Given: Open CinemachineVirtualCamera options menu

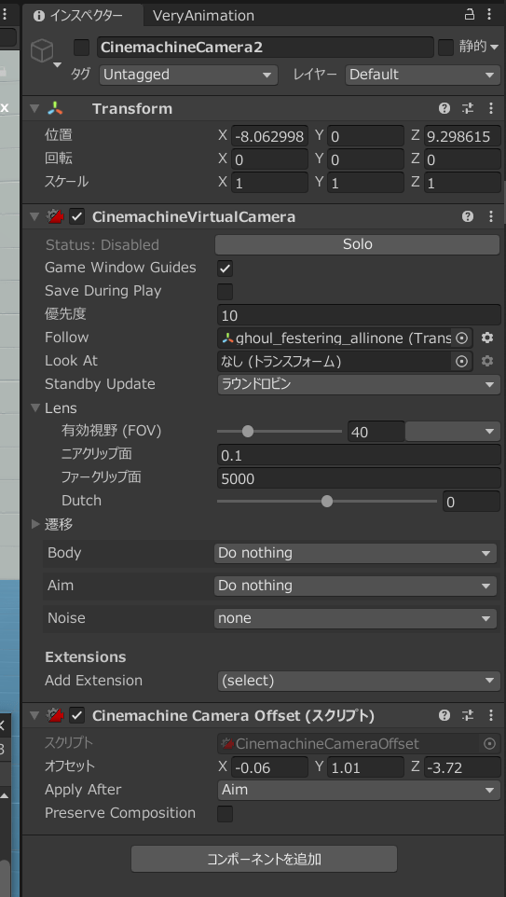Looking at the screenshot, I should click(490, 217).
